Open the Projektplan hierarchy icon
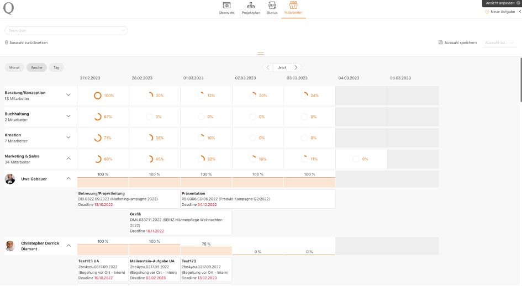This screenshot has height=286, width=522. [x=250, y=6]
